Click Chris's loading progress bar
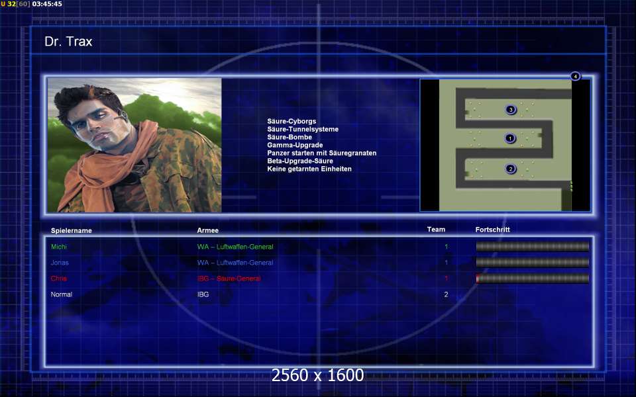 tap(532, 279)
